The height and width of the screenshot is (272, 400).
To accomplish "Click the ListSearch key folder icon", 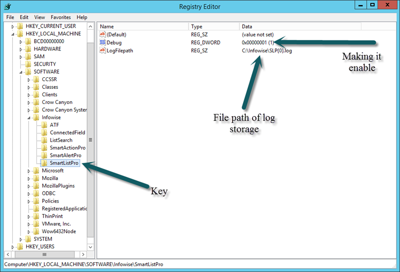I will [45, 140].
